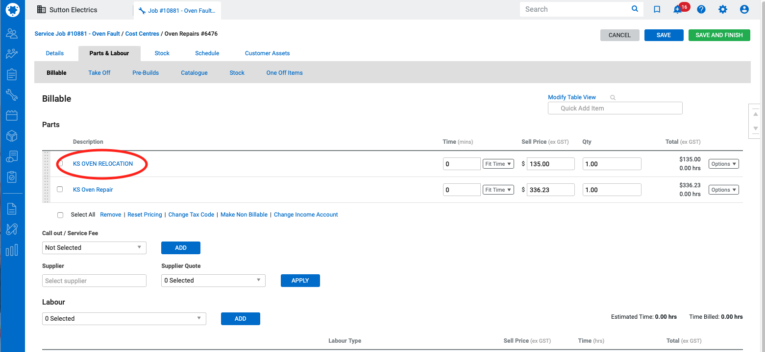Image resolution: width=765 pixels, height=352 pixels.
Task: Open the help question mark icon
Action: (x=701, y=9)
